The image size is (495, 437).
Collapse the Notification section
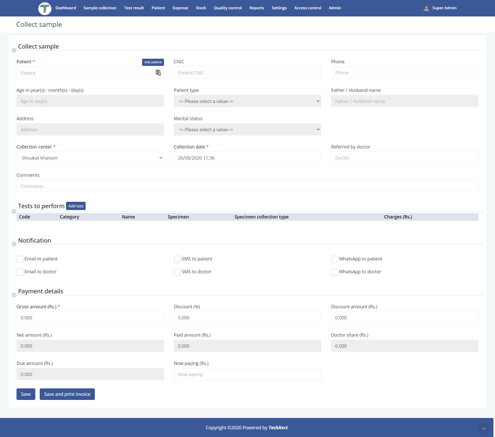[14, 244]
